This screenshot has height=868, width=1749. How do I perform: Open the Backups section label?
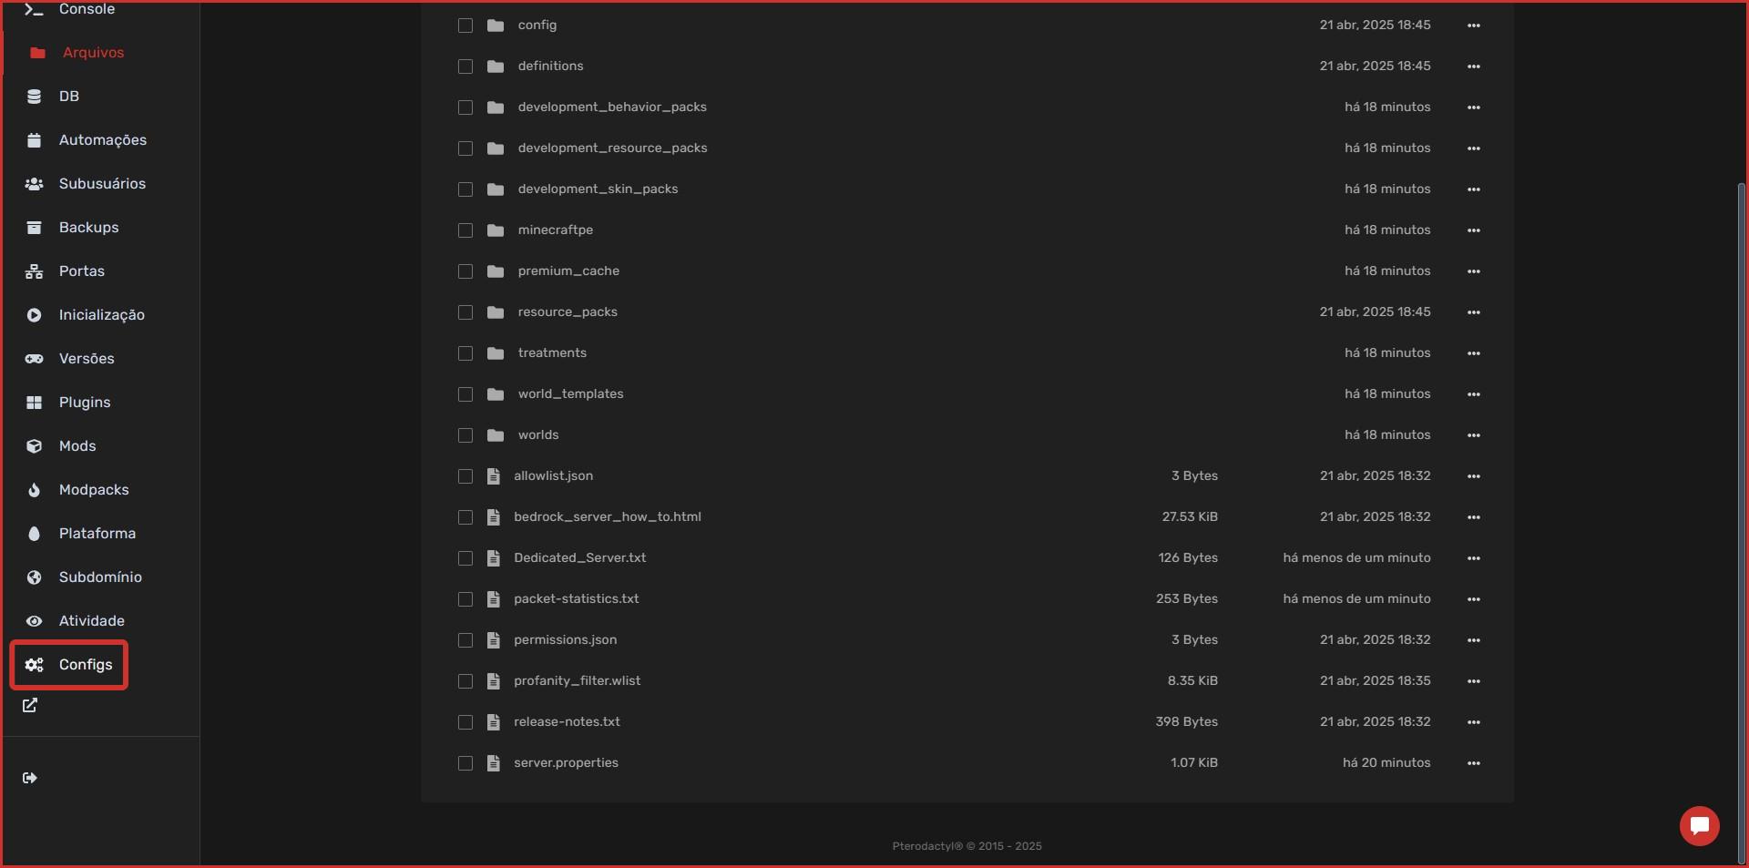(x=88, y=228)
